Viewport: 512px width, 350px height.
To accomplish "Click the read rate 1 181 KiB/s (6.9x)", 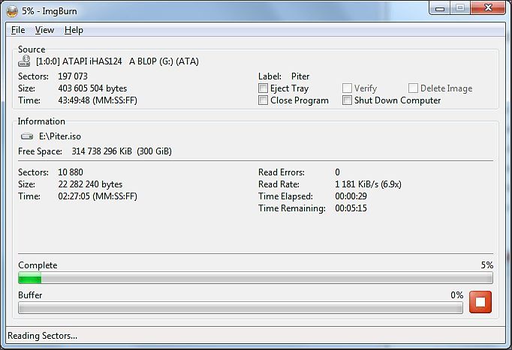I will point(368,184).
